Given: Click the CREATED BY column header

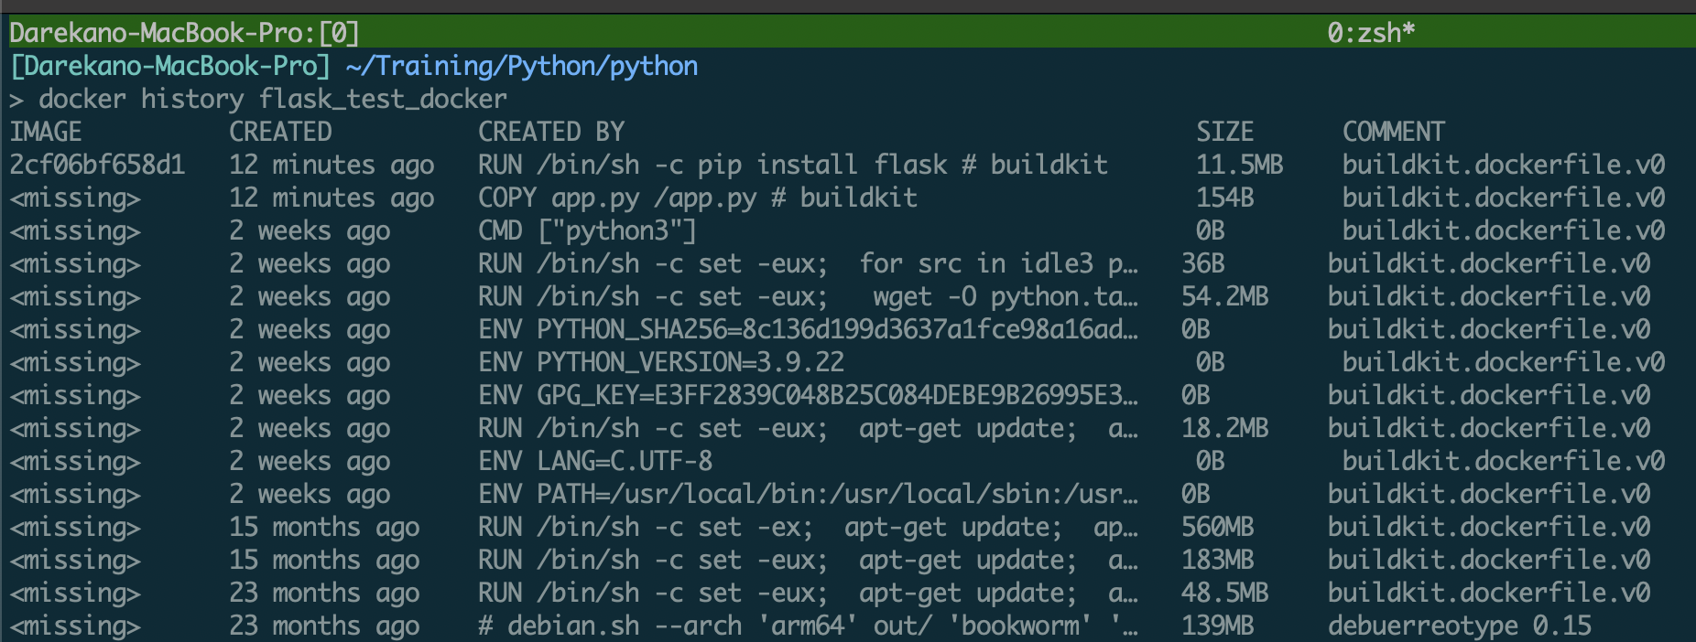Looking at the screenshot, I should pos(551,132).
